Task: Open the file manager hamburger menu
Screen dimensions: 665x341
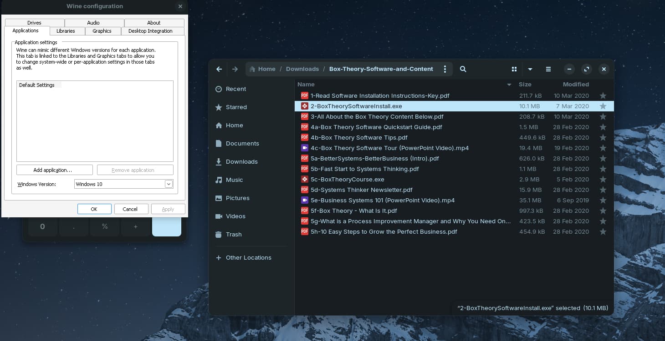Action: tap(548, 69)
